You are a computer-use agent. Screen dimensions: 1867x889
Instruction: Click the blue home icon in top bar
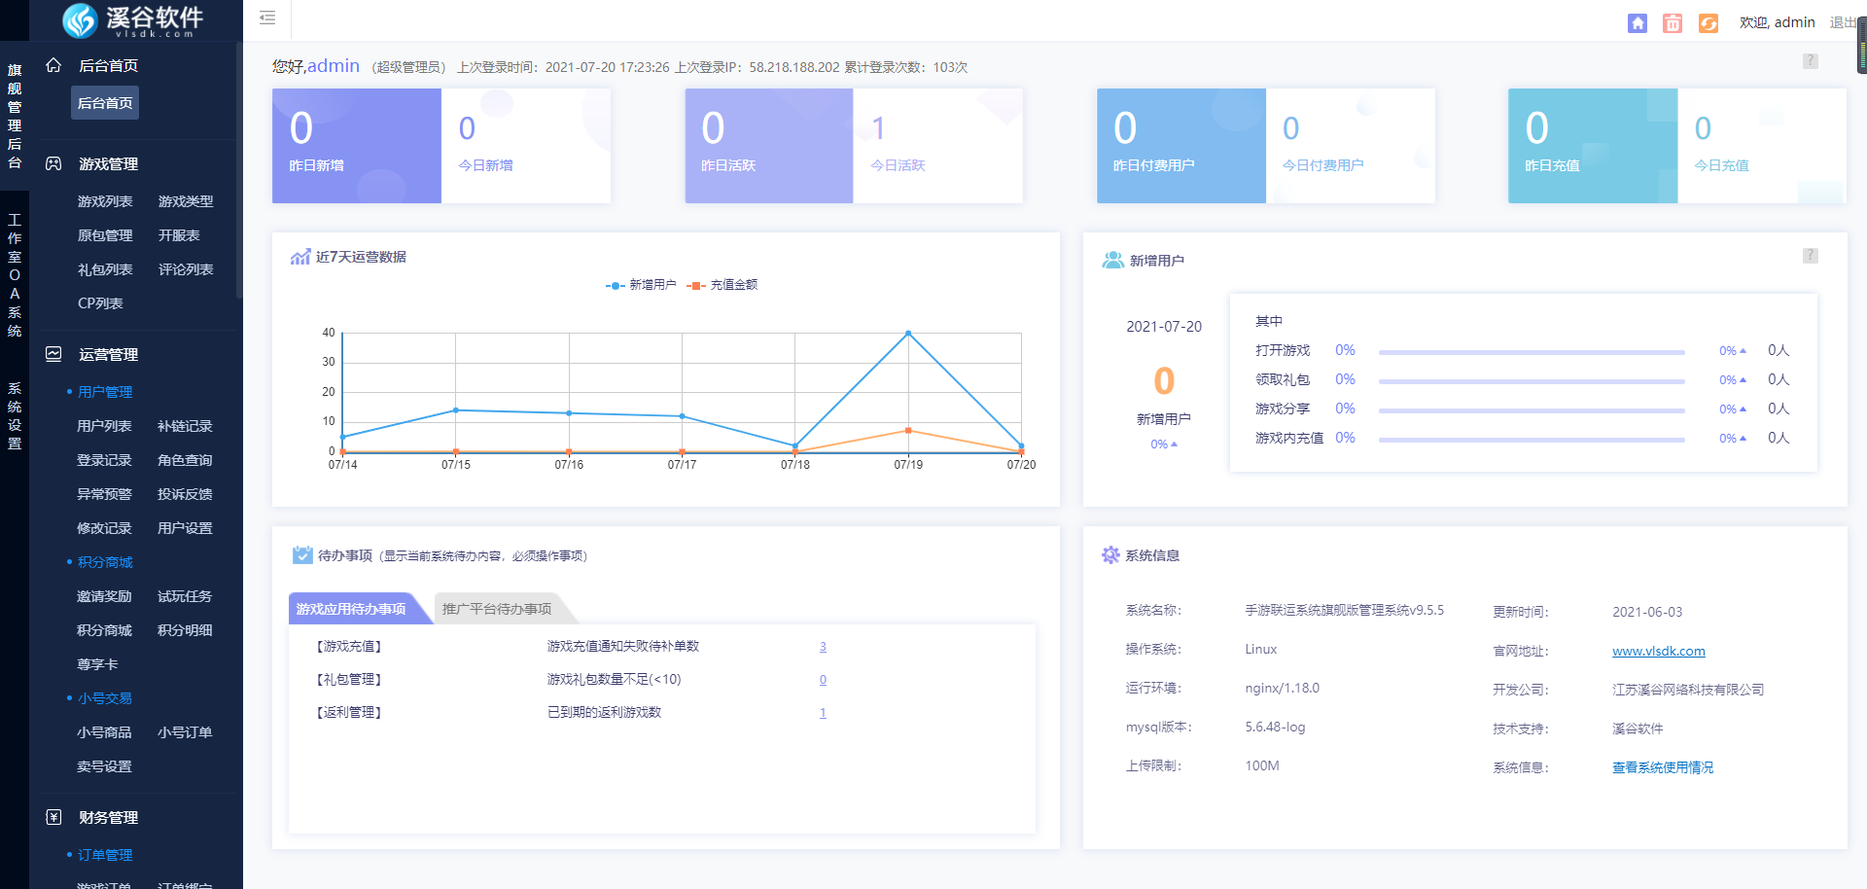(1638, 23)
